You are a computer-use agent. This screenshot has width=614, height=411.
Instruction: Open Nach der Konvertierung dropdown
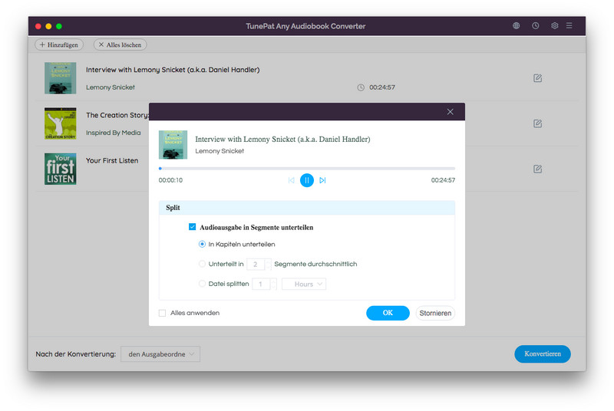(x=160, y=354)
